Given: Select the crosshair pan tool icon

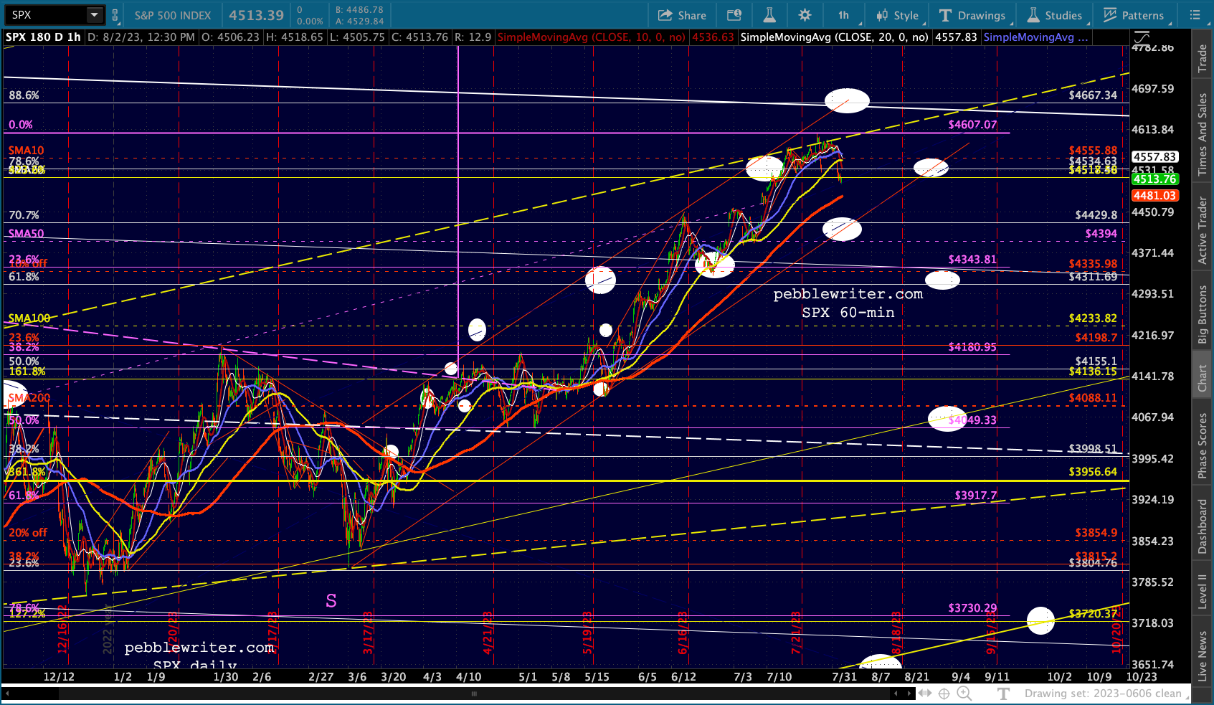Looking at the screenshot, I should point(944,694).
